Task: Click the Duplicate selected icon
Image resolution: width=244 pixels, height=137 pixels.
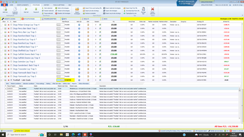Action: 15,9
